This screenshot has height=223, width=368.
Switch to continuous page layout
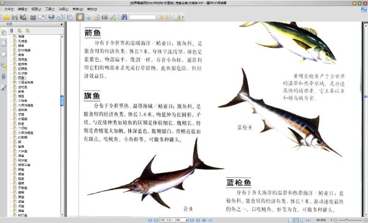296,220
